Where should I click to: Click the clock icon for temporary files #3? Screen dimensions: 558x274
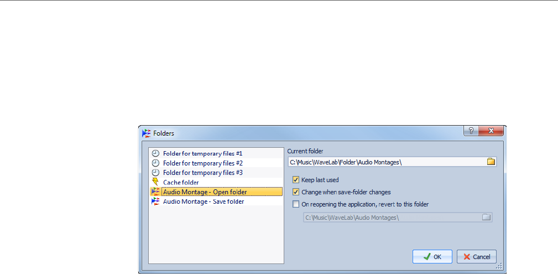(x=155, y=173)
